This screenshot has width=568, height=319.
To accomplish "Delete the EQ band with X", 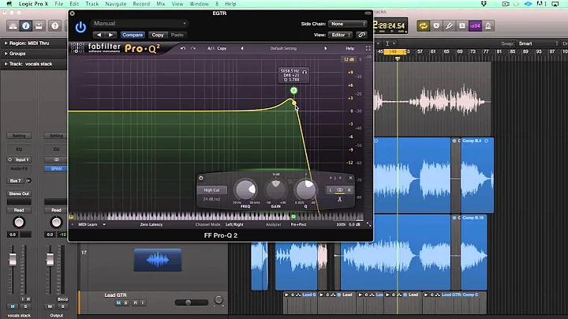I will coord(350,178).
